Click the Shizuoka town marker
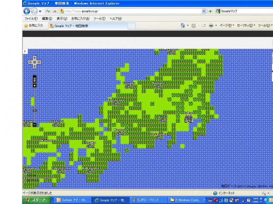Viewport: 273px width, 204px height. point(159,138)
